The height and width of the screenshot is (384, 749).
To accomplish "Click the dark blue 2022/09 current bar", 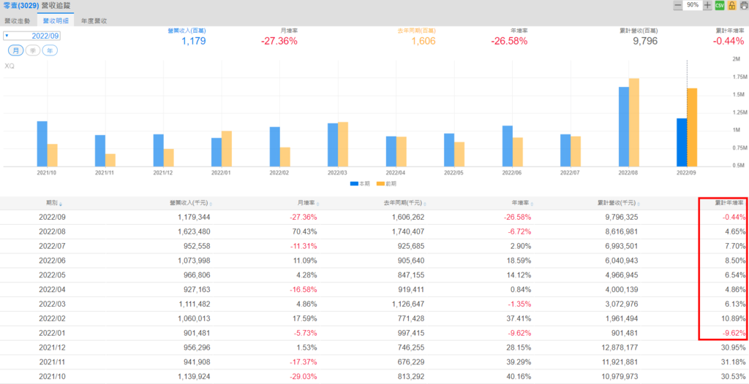I will coord(682,142).
